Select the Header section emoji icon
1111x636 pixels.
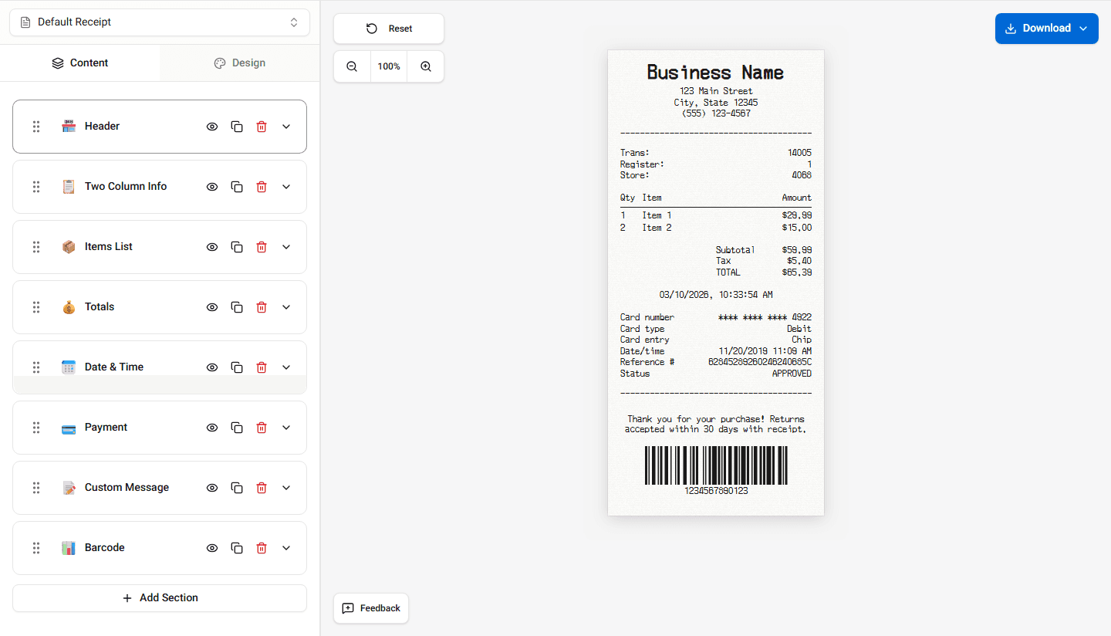tap(69, 126)
